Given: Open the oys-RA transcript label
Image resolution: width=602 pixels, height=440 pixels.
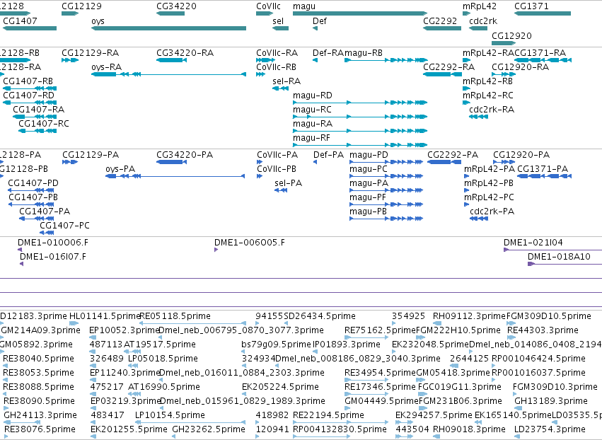Looking at the screenshot, I should pos(106,67).
